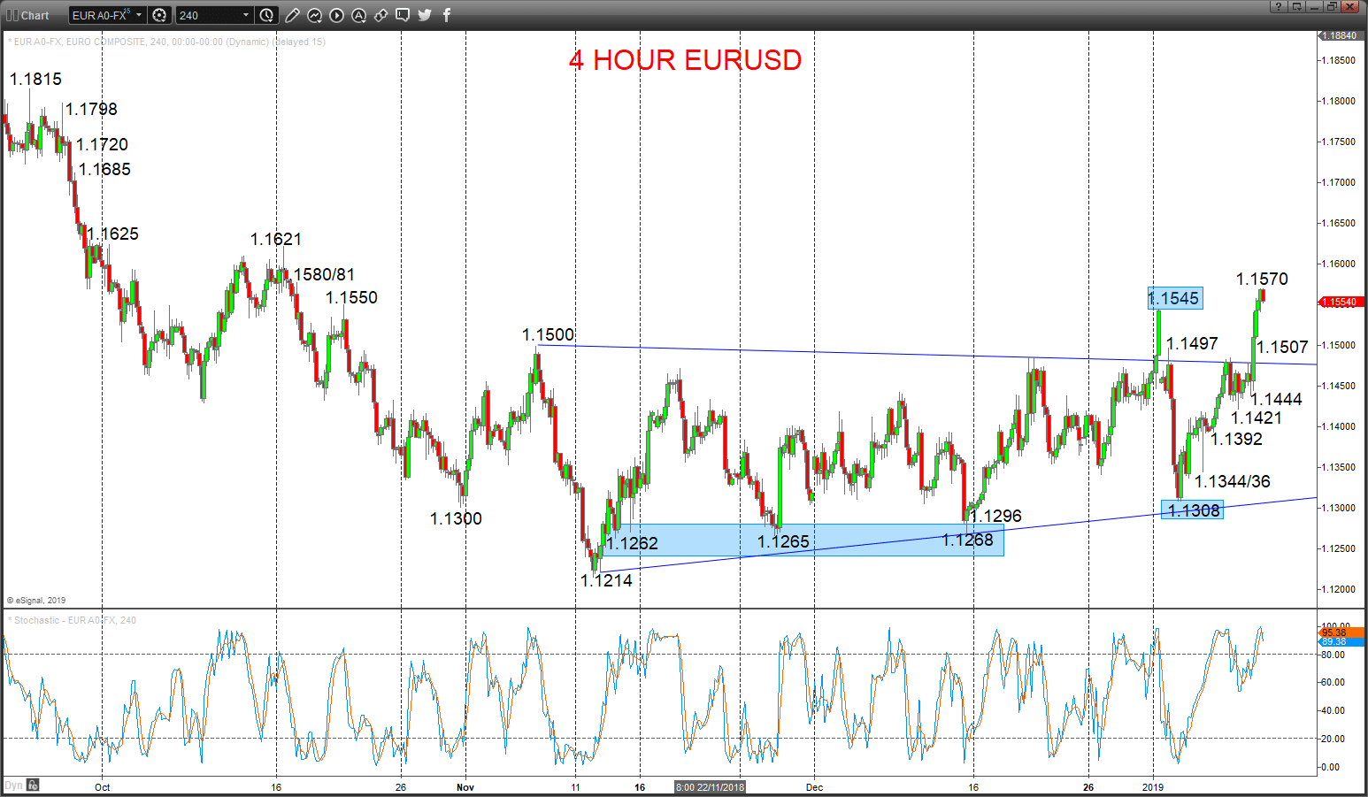Click the Dyn scaling label

pyautogui.click(x=13, y=785)
